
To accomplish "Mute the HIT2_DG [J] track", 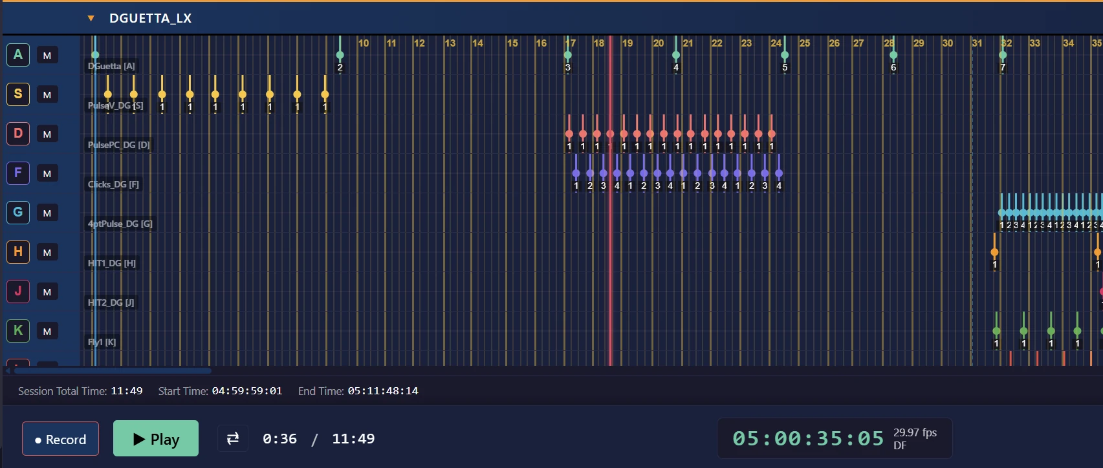I will point(47,292).
